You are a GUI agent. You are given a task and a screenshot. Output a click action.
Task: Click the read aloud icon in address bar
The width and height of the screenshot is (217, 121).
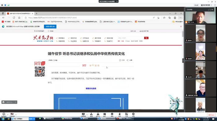coord(154,18)
